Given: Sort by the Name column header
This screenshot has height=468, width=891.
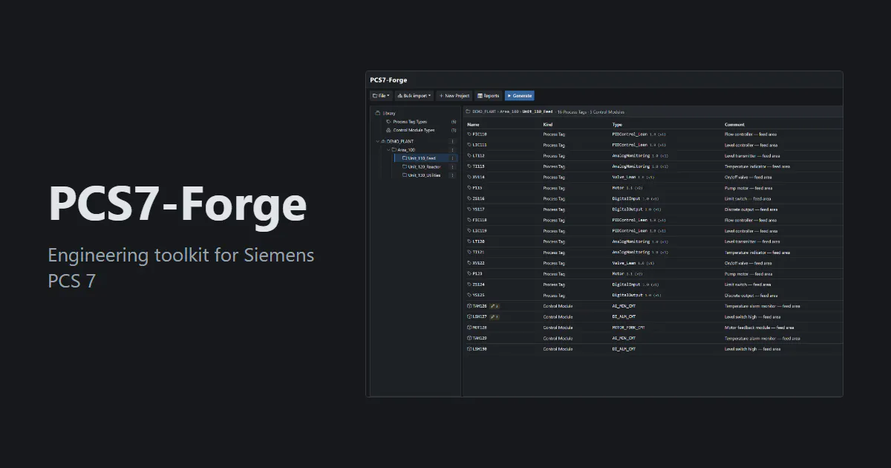Looking at the screenshot, I should pyautogui.click(x=473, y=124).
